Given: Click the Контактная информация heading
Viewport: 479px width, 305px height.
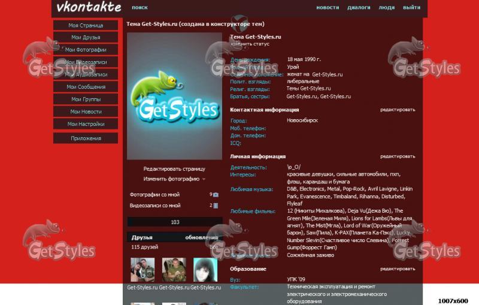Looking at the screenshot, I should pos(264,110).
